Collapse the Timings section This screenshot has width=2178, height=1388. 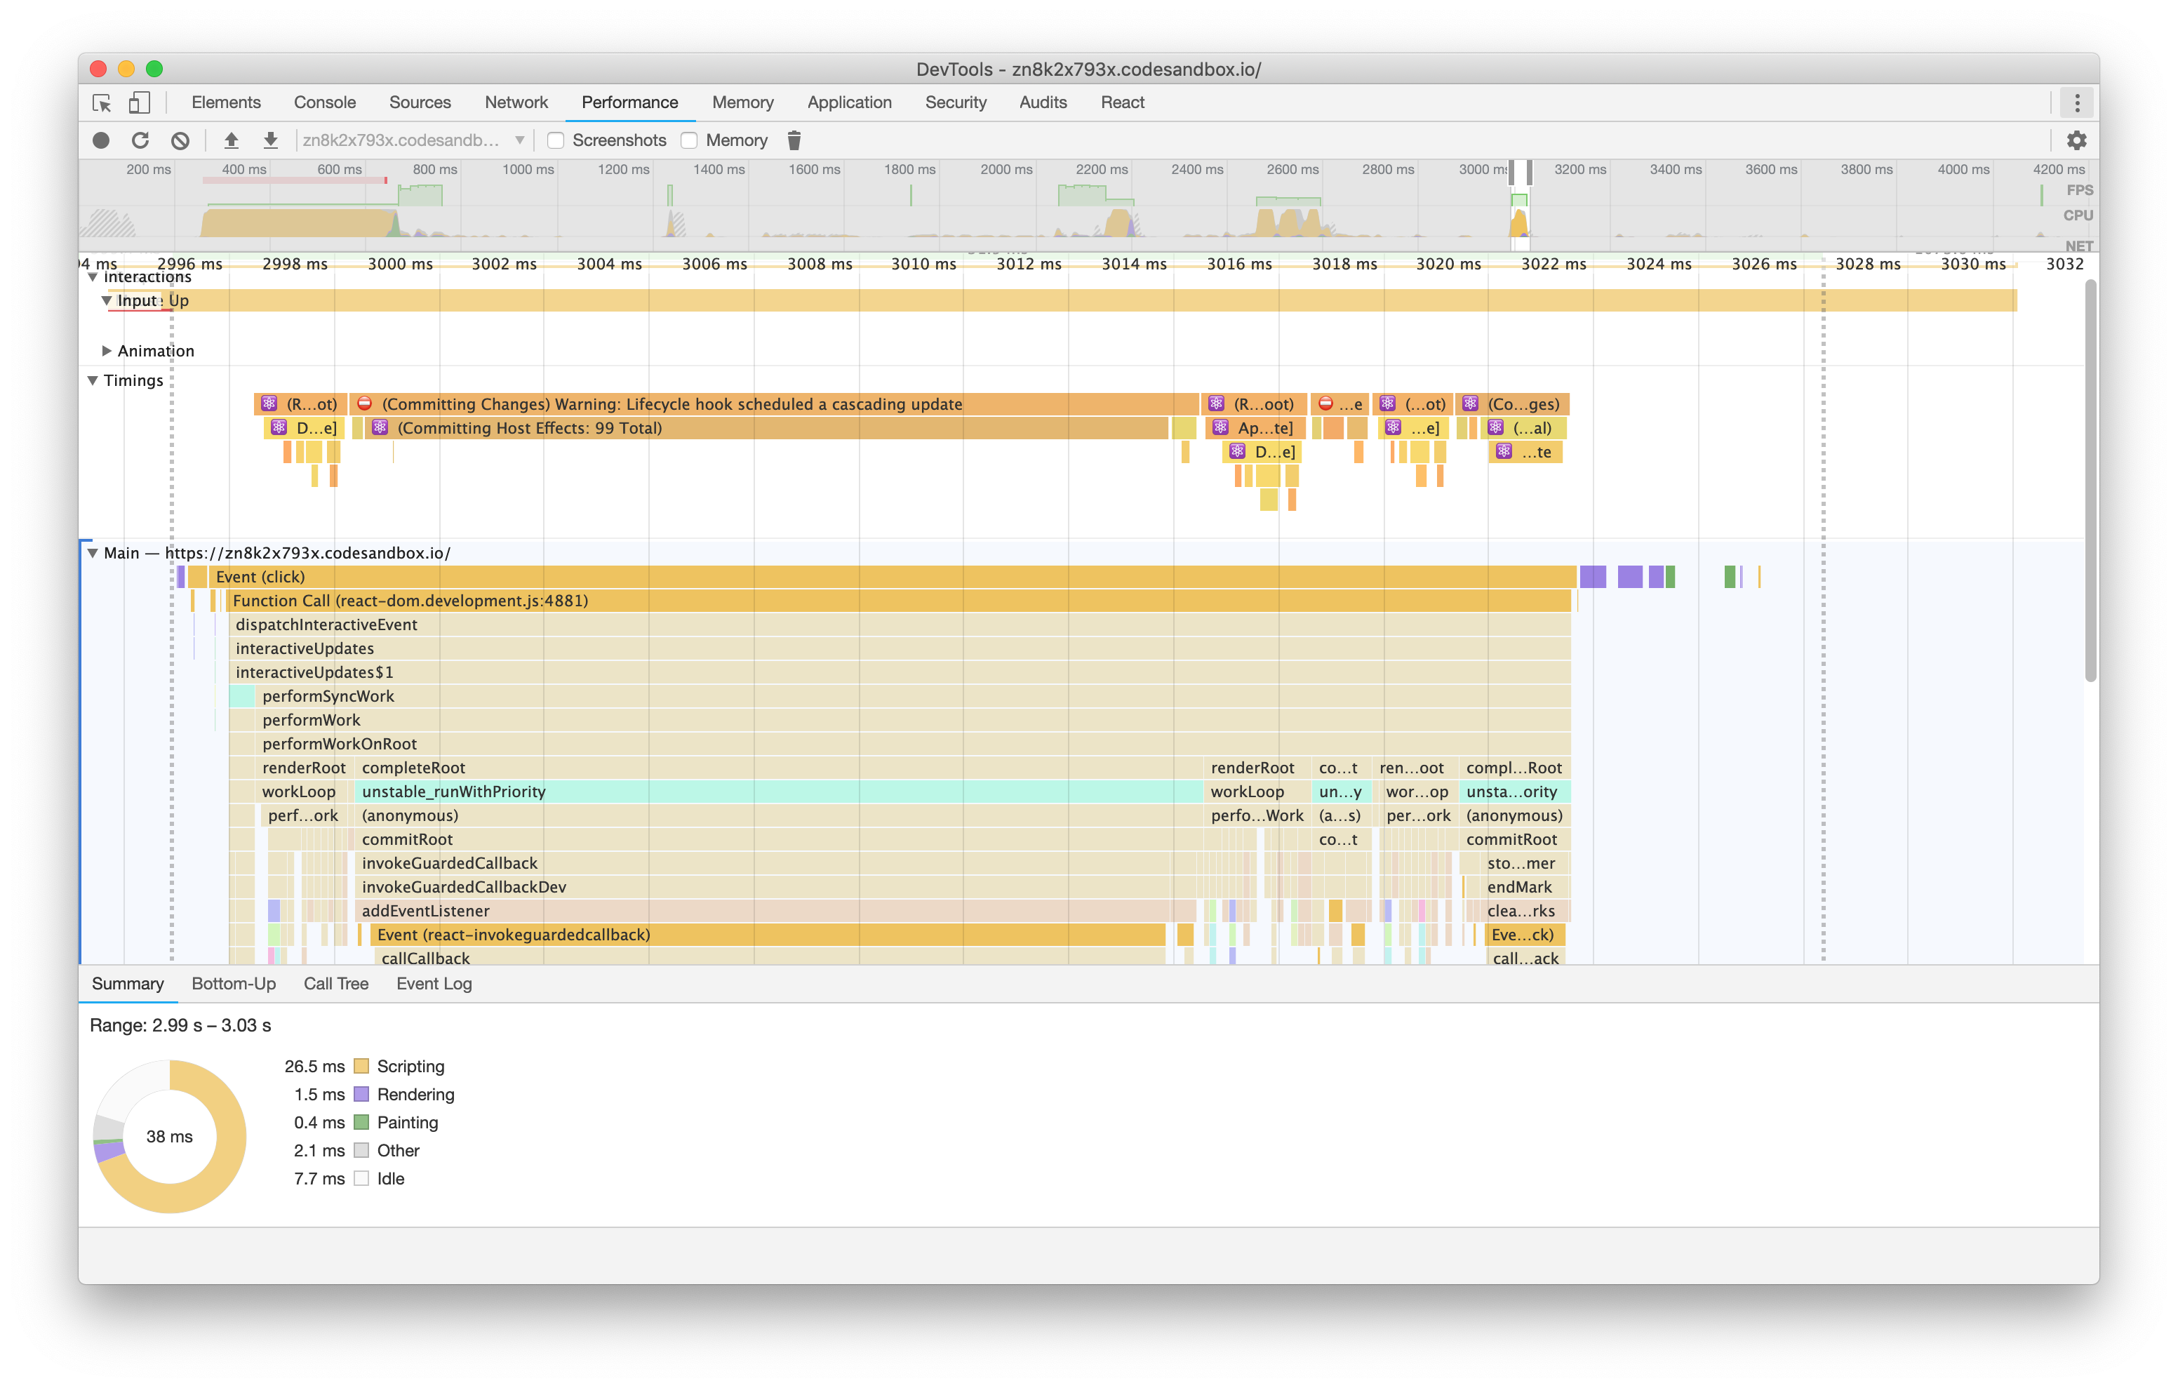[x=91, y=380]
